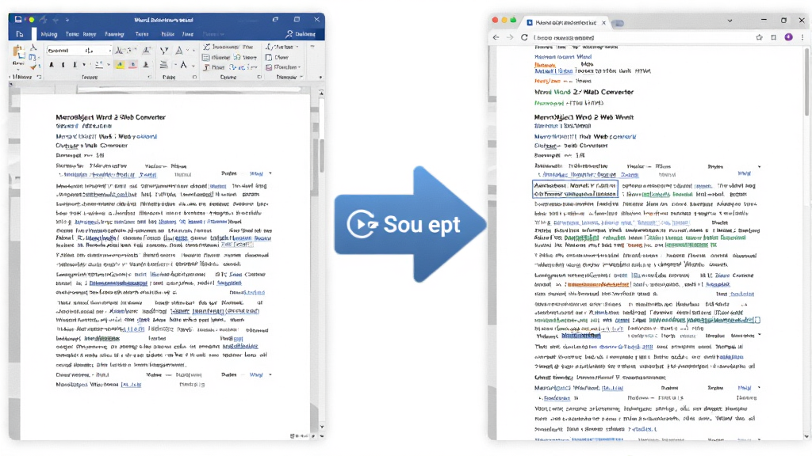The height and width of the screenshot is (456, 812).
Task: Expand the font name dropdown arrow
Action: click(x=109, y=50)
